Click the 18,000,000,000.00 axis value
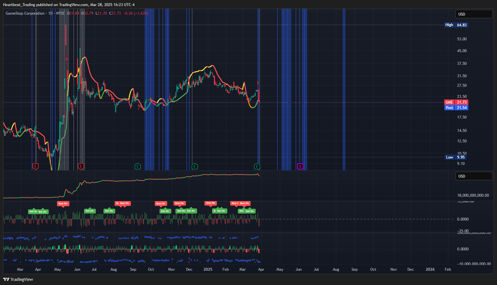Viewport: 497px width, 285px height. [x=473, y=195]
